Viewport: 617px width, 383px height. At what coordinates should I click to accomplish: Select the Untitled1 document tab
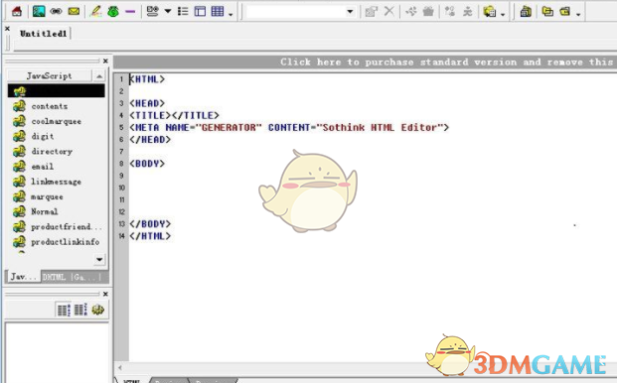[x=44, y=34]
